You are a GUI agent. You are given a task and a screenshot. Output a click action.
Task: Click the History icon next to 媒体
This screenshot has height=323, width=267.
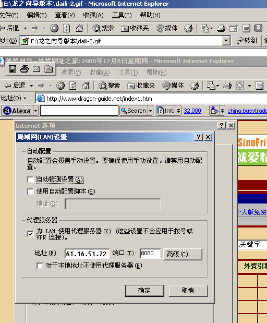tap(188, 28)
